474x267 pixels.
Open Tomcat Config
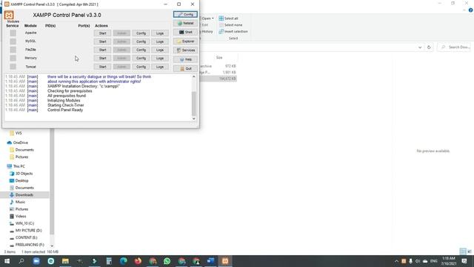[x=141, y=67]
